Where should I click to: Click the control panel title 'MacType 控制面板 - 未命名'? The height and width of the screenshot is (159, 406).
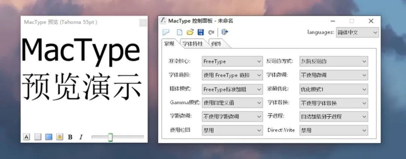(200, 21)
